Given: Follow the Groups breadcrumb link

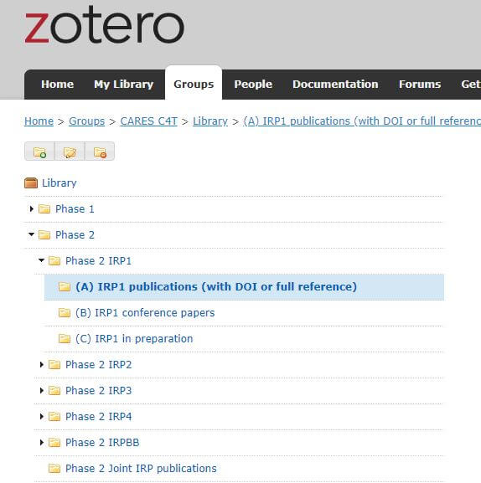Looking at the screenshot, I should click(x=86, y=121).
